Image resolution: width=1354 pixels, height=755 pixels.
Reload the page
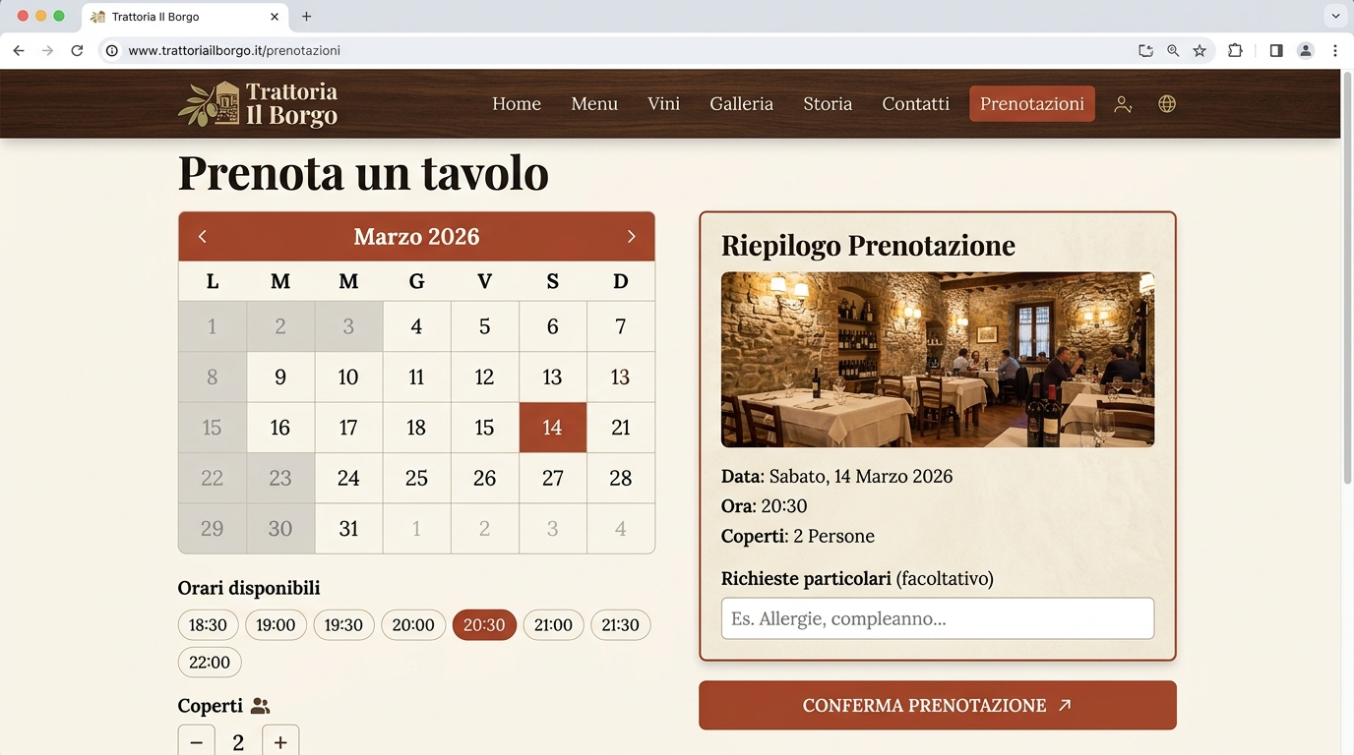pyautogui.click(x=77, y=50)
